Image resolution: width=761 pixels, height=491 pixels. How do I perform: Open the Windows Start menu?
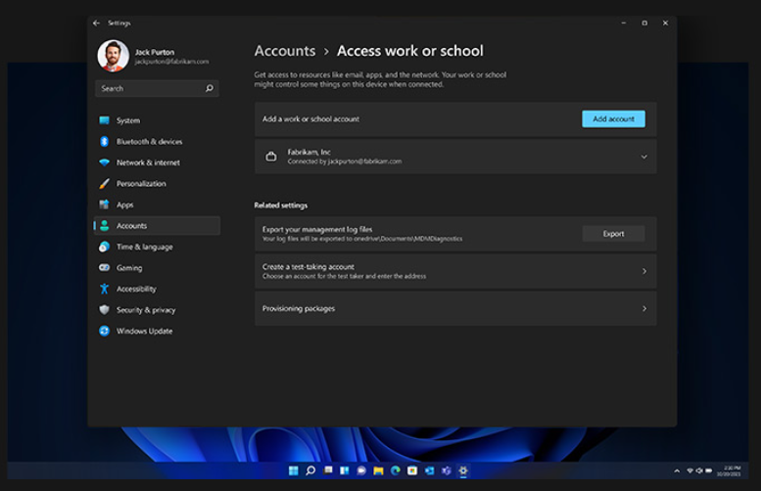293,470
